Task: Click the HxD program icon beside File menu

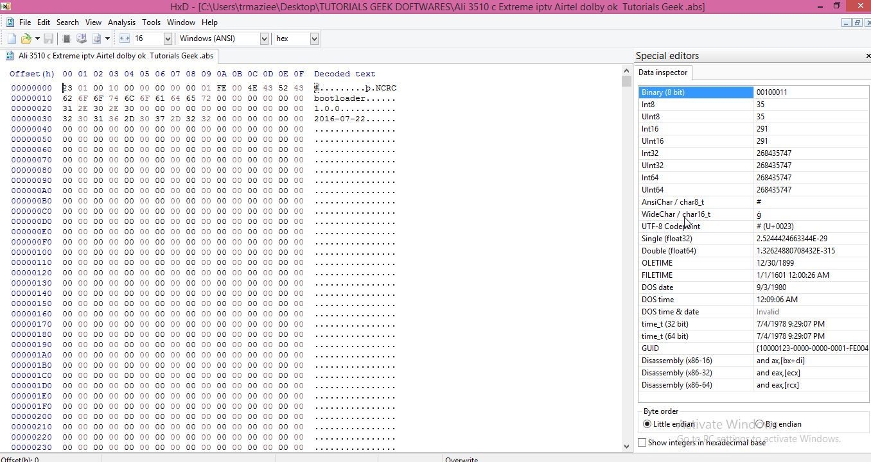Action: click(10, 22)
